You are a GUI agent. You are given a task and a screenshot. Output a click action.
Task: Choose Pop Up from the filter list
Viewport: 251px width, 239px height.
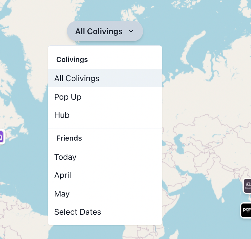[x=68, y=97]
